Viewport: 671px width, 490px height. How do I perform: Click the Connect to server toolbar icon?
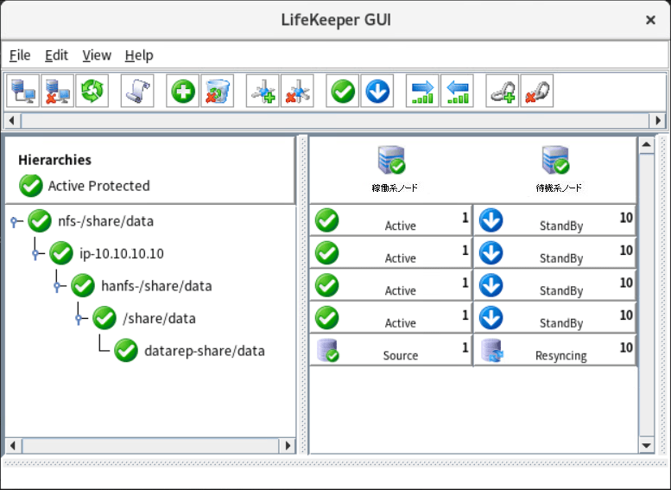coord(22,91)
